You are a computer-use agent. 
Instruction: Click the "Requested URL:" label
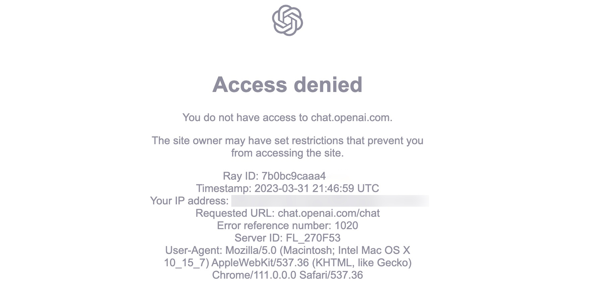[x=235, y=213]
